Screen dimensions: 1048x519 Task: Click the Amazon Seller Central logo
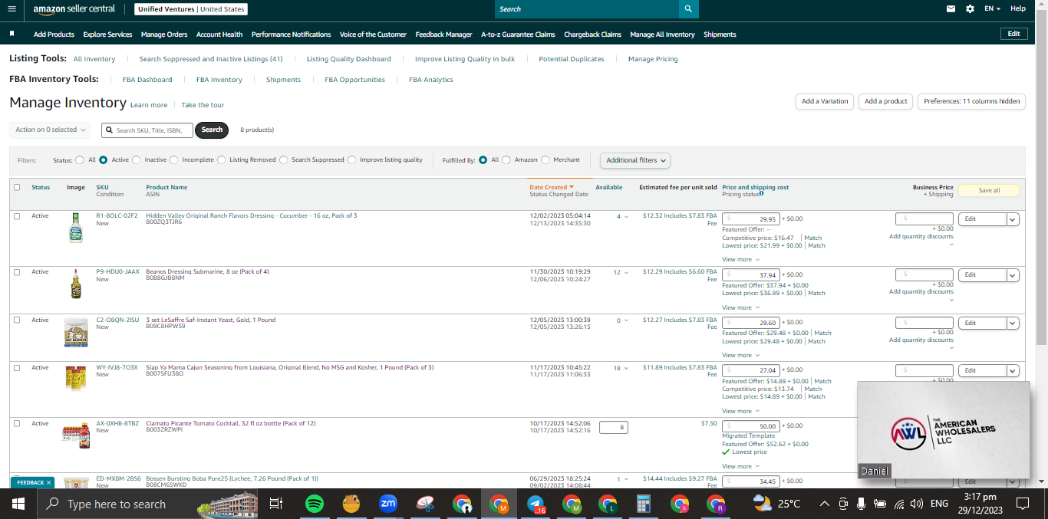pos(74,8)
